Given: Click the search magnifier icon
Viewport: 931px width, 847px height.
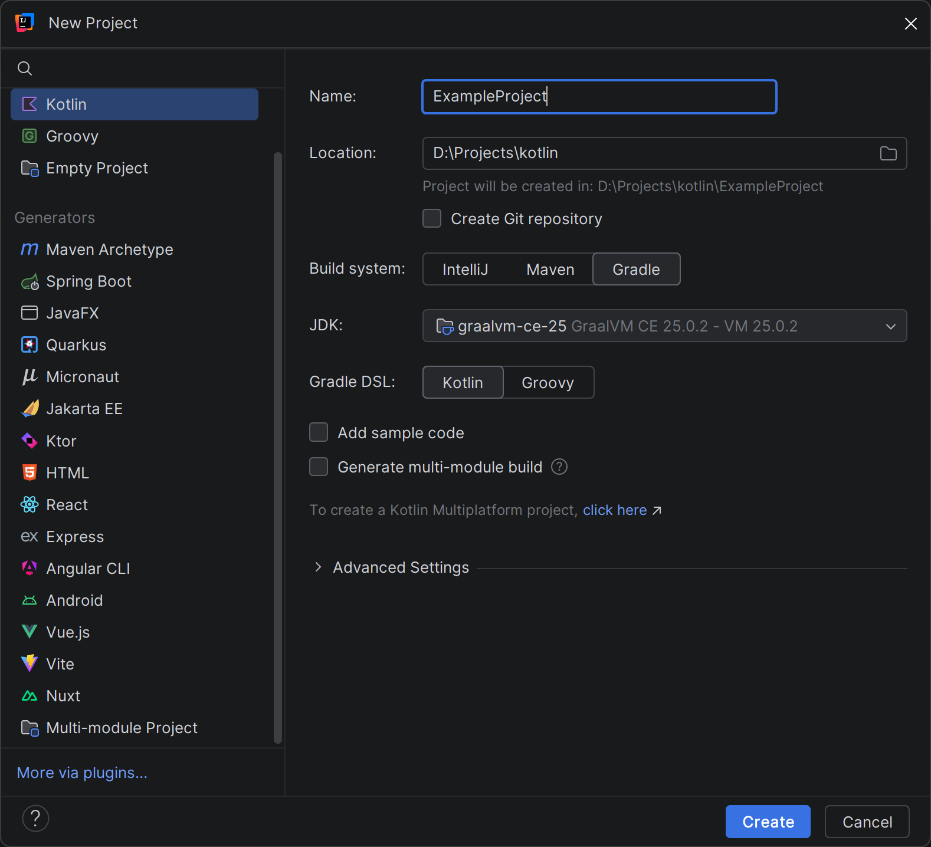Looking at the screenshot, I should (25, 68).
